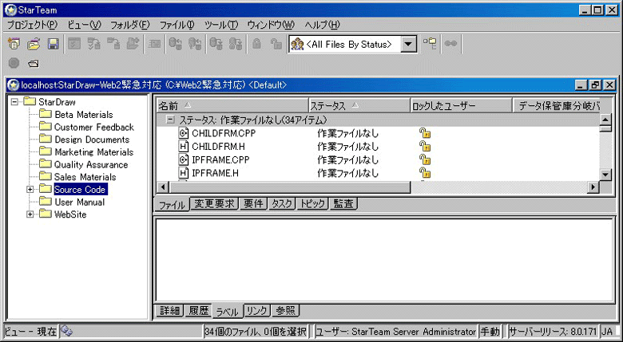The width and height of the screenshot is (623, 342).
Task: Open the ヘルプ(H) menu
Action: [322, 25]
